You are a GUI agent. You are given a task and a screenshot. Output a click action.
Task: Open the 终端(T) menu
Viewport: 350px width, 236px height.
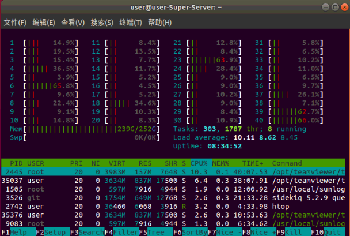click(131, 23)
